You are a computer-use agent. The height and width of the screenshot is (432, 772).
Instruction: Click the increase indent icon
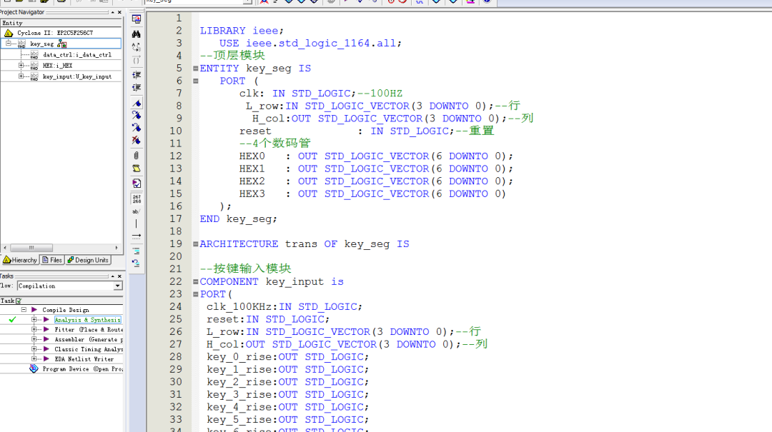point(136,75)
